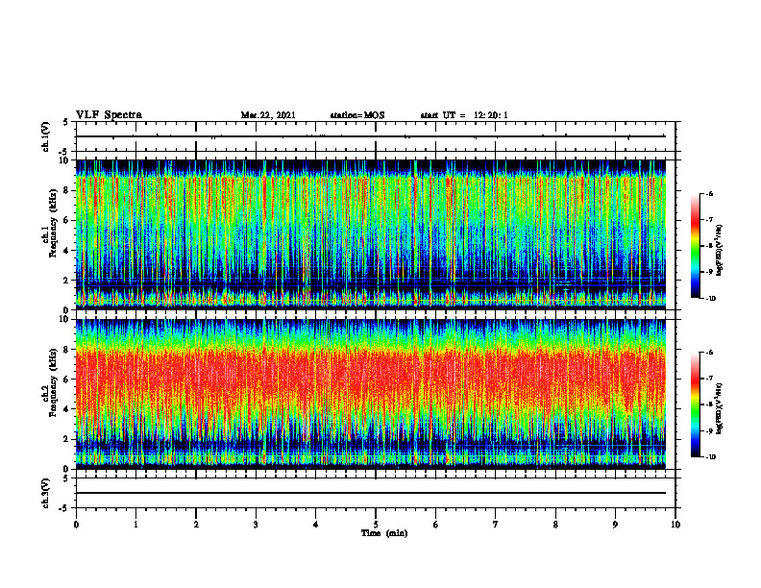Click time axis tick label "1"
Screen dimensions: 761x588
135,525
